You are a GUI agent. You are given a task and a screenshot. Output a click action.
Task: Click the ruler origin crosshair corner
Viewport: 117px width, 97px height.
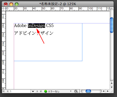(4, 9)
